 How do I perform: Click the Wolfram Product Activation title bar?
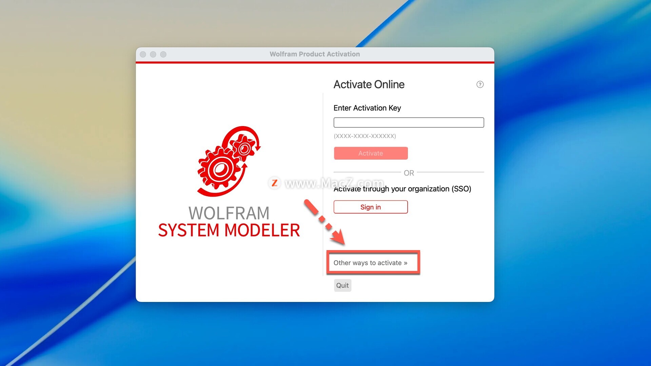click(315, 54)
